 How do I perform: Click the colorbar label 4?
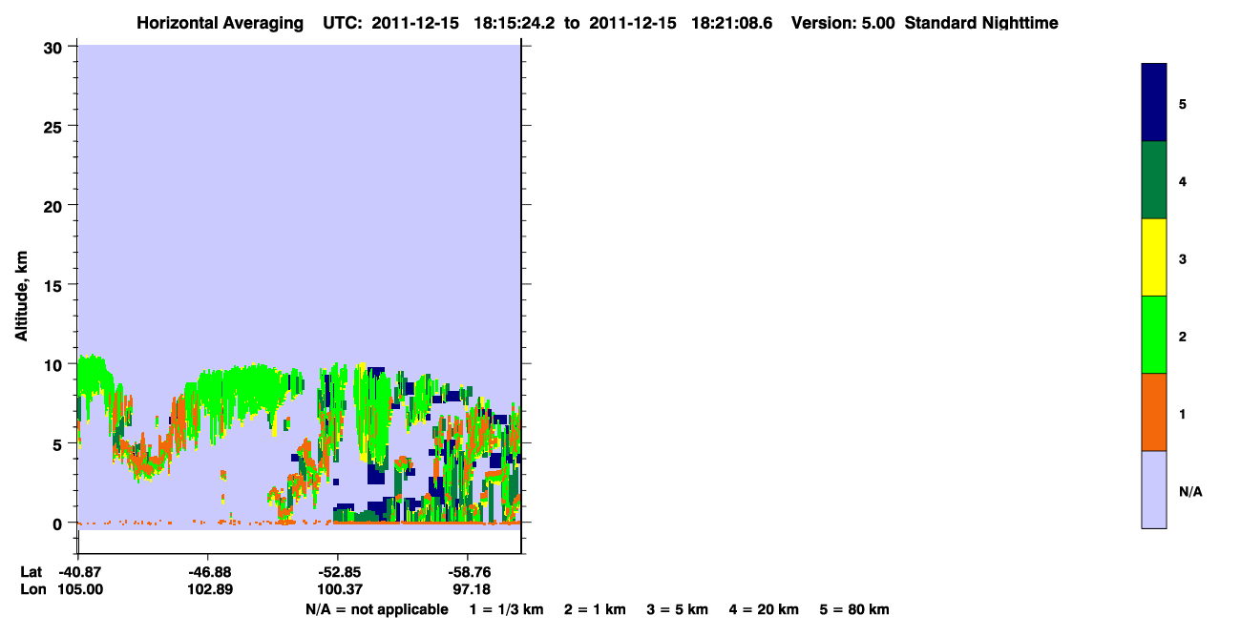click(1183, 180)
